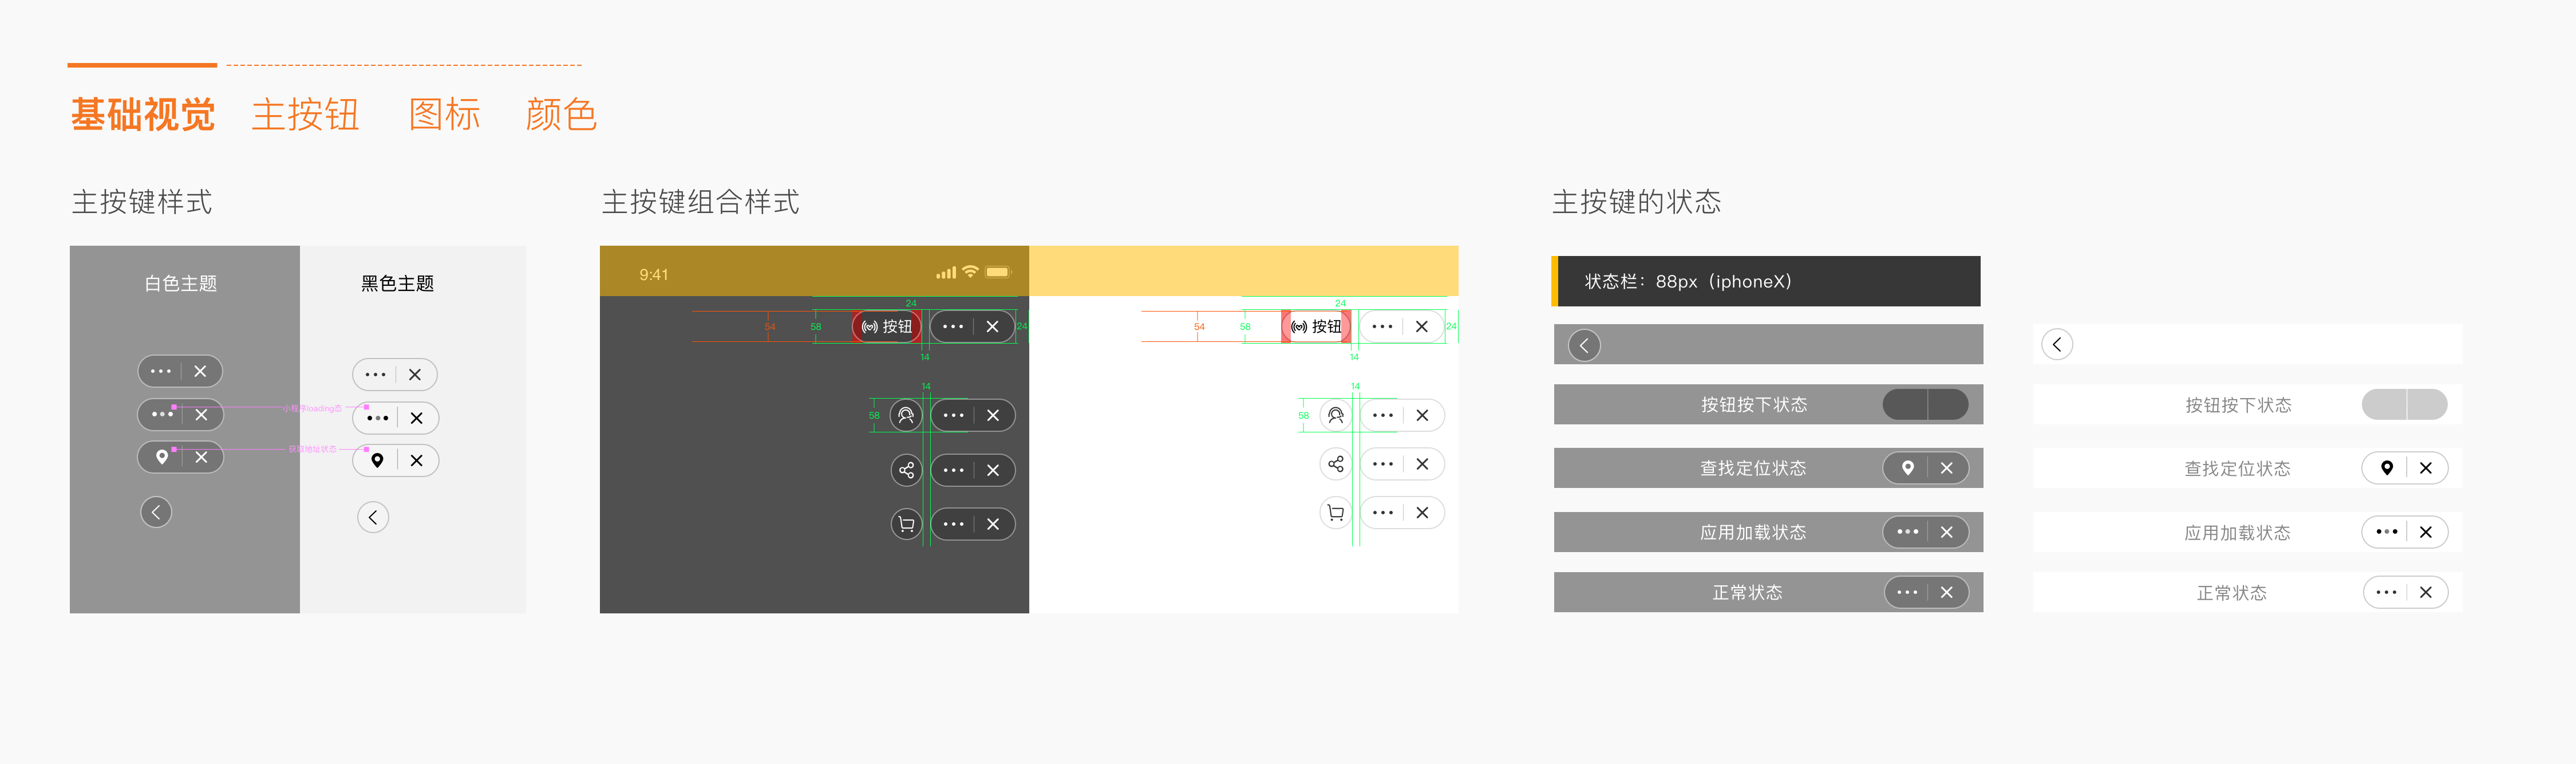Open more menu next to dark 按钮 pill
This screenshot has width=2576, height=764.
click(x=953, y=326)
